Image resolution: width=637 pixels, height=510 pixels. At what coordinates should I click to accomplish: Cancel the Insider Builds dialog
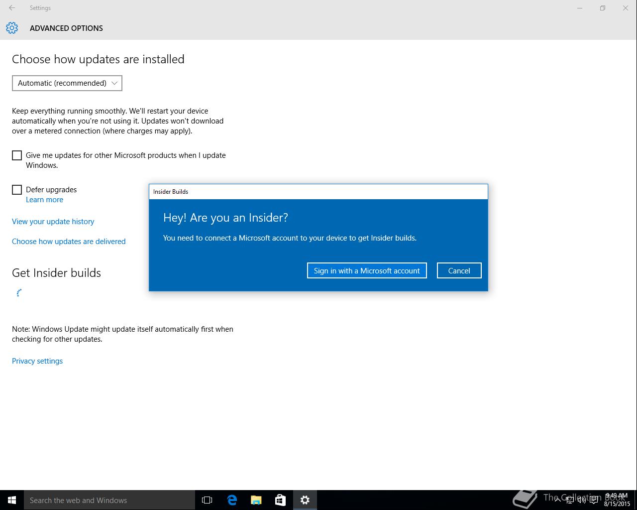point(459,270)
